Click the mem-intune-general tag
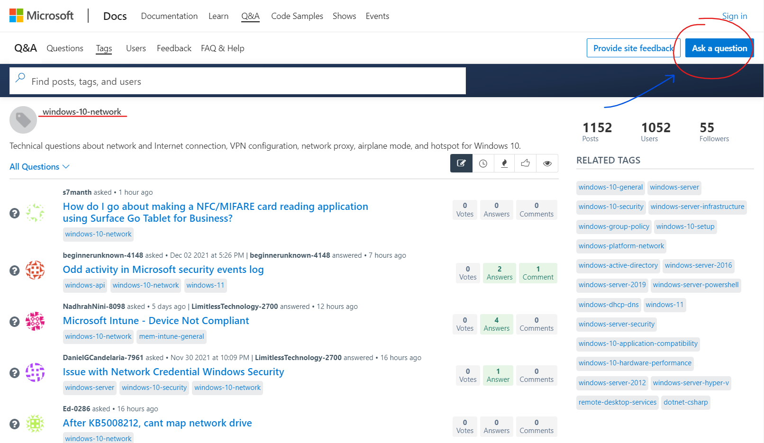The height and width of the screenshot is (443, 764). coord(172,336)
